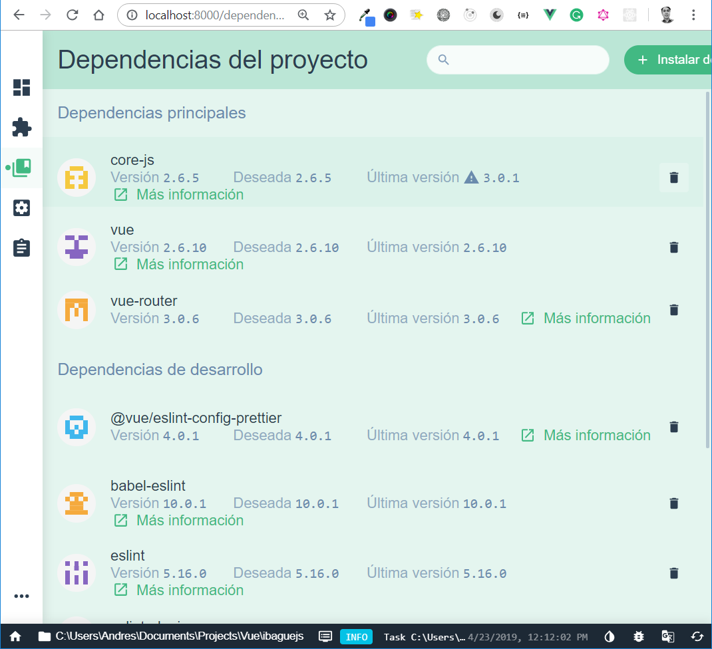Open Más información link for vue-router
The width and height of the screenshot is (712, 649).
586,318
